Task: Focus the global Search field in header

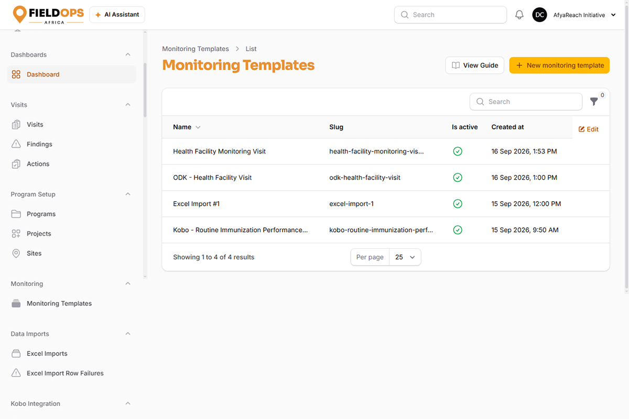Action: [x=450, y=15]
